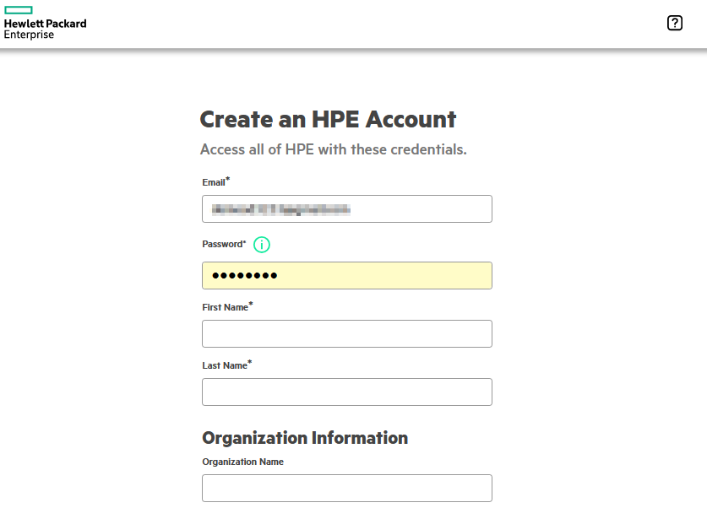The width and height of the screenshot is (707, 508).
Task: Click the Last Name label
Action: pos(224,366)
